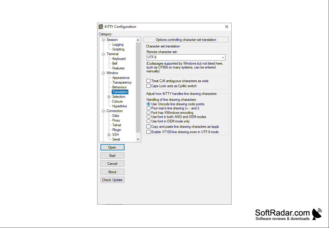Click the Open button
Image resolution: width=329 pixels, height=228 pixels.
[x=112, y=147]
